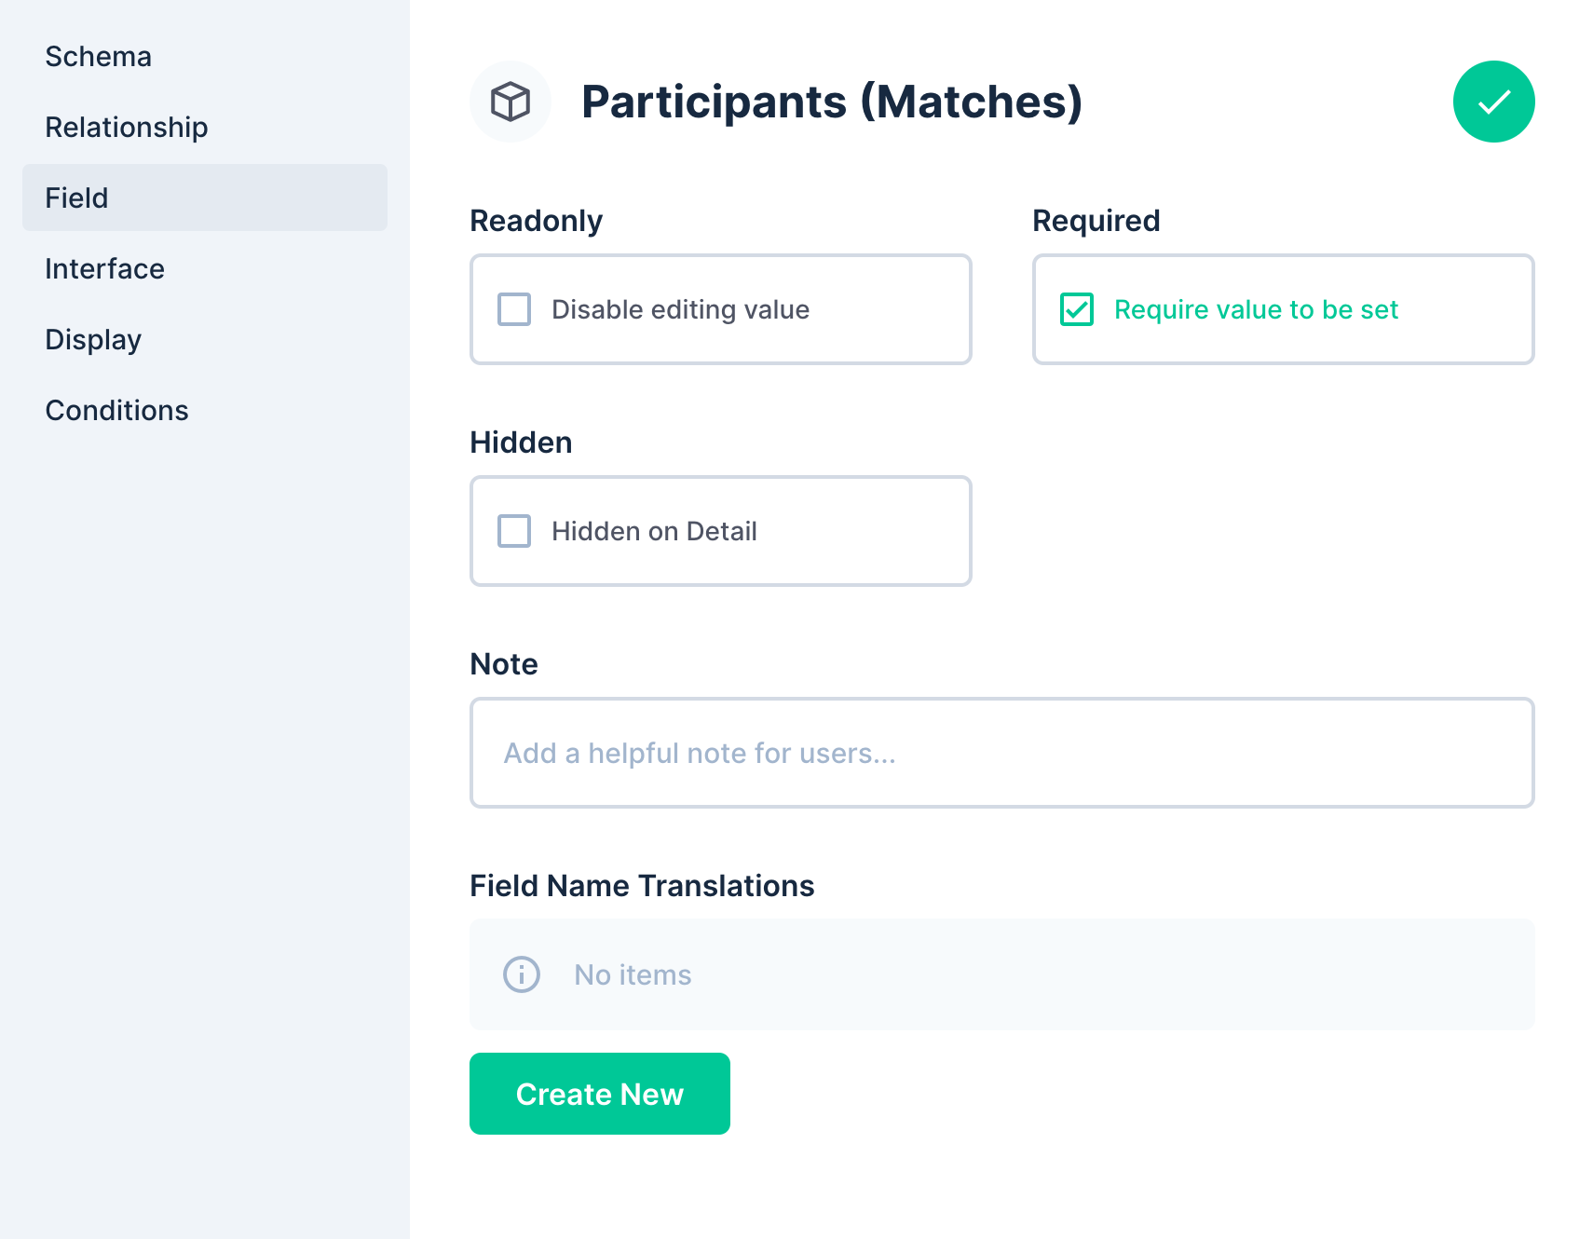
Task: Click the green checkmark save icon
Action: coord(1492,101)
